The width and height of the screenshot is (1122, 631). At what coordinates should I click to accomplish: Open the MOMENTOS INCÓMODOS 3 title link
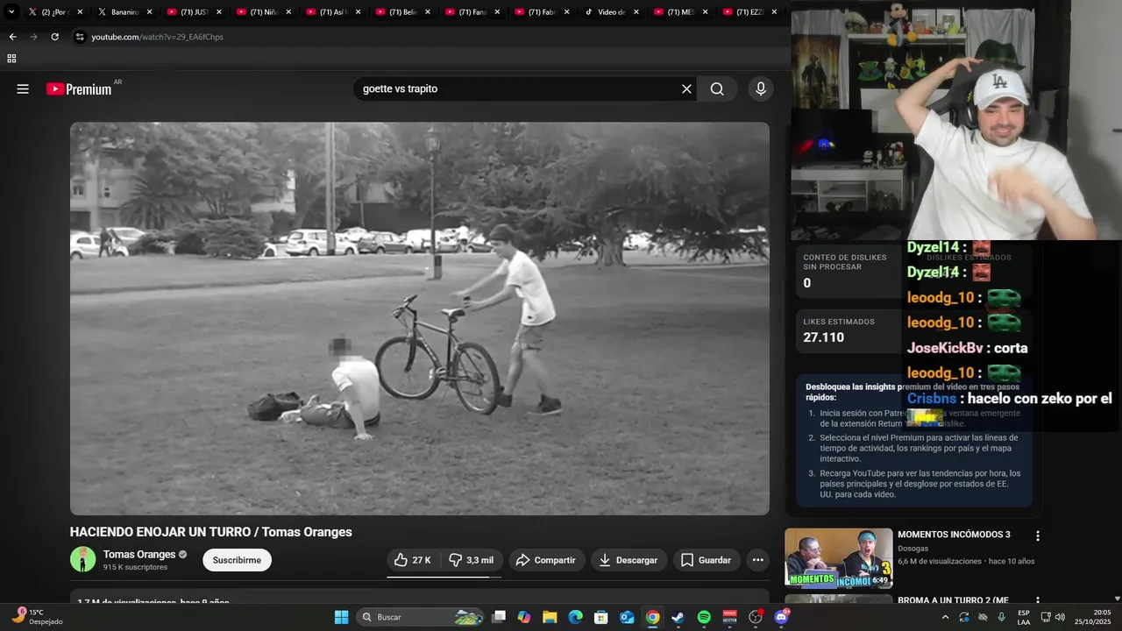point(954,535)
